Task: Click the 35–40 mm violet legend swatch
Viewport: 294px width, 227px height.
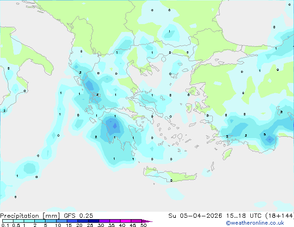Action: [115, 221]
